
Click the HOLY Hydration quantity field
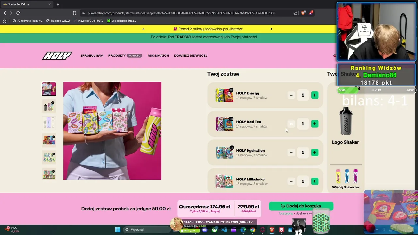pyautogui.click(x=303, y=153)
